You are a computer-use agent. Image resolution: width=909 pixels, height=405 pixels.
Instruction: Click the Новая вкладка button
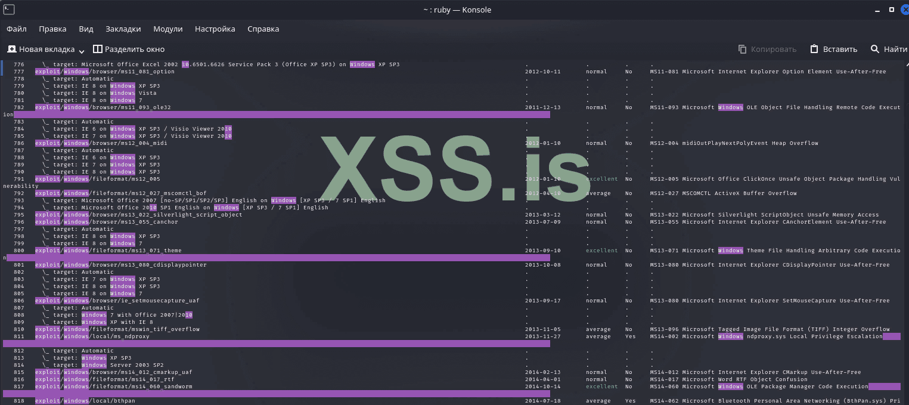coord(41,49)
